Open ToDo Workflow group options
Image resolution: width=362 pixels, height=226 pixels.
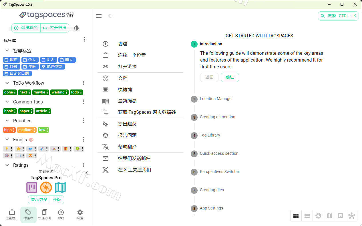pos(83,83)
